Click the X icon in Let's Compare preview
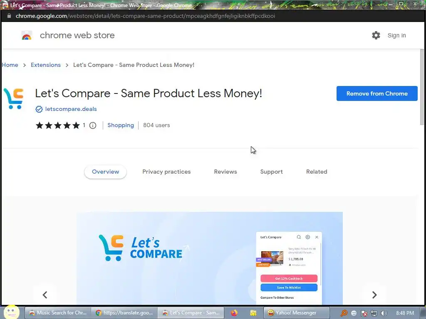This screenshot has height=319, width=426. coord(317,237)
